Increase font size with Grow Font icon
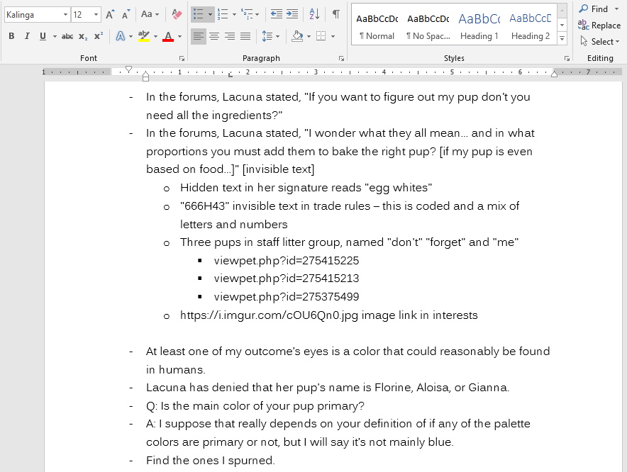 click(x=110, y=15)
